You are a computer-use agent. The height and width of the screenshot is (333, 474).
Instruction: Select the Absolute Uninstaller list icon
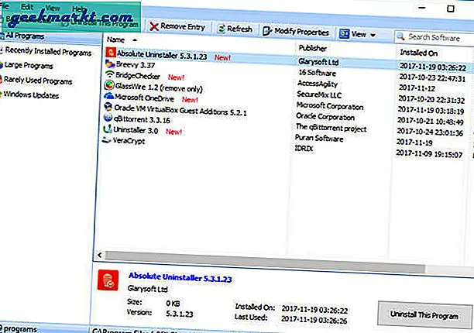(111, 53)
